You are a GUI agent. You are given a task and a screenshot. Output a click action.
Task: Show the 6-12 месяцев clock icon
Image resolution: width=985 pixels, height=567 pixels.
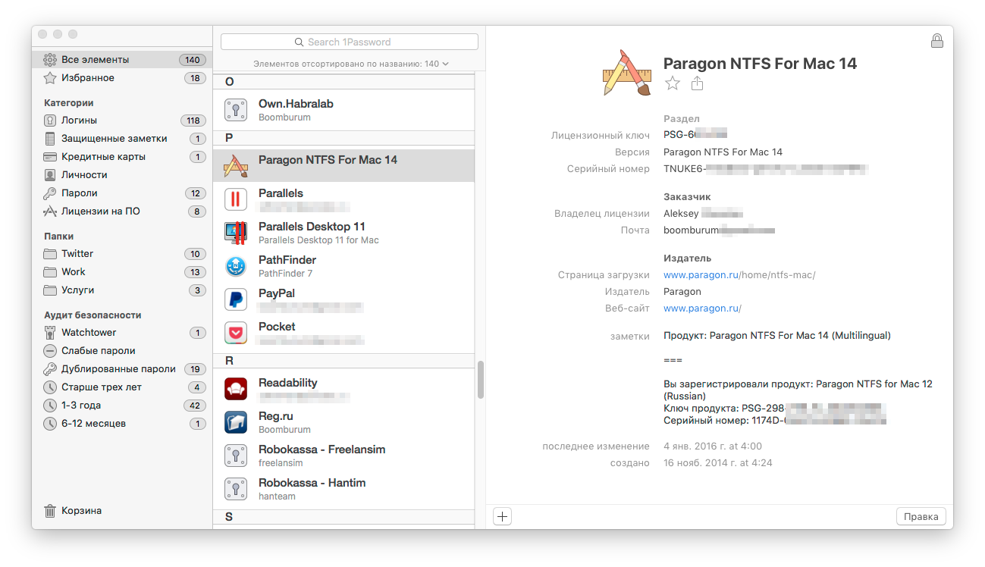pyautogui.click(x=50, y=424)
